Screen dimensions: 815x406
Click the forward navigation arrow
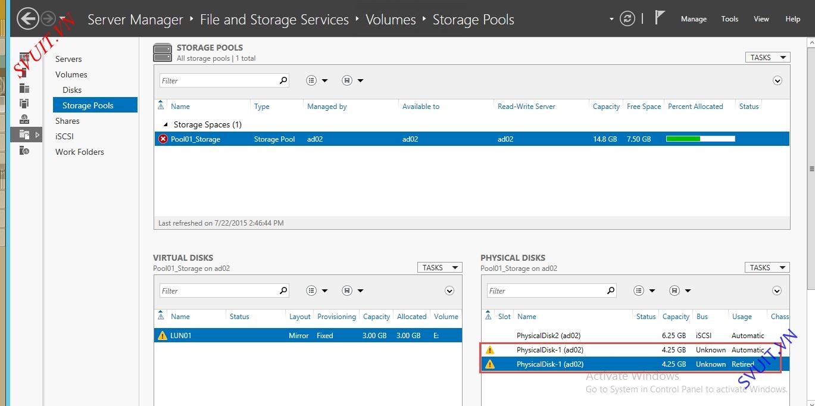(48, 19)
